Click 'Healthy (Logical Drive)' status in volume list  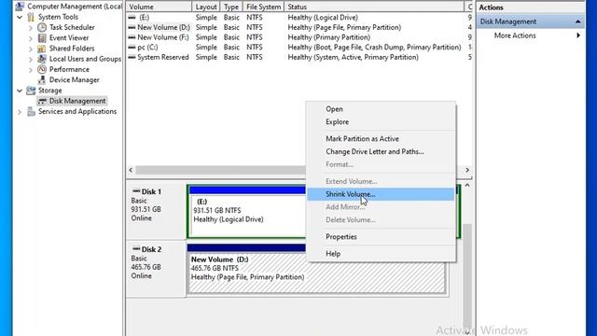pyautogui.click(x=323, y=18)
